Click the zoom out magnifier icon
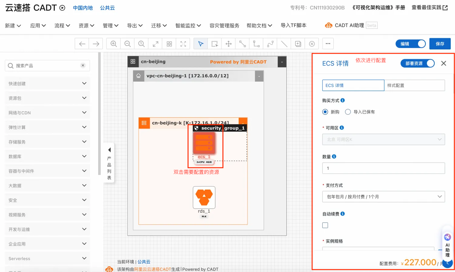Viewport: 455px width, 272px height. coord(128,44)
